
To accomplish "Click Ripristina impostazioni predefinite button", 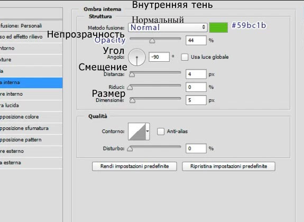I will pyautogui.click(x=228, y=166).
